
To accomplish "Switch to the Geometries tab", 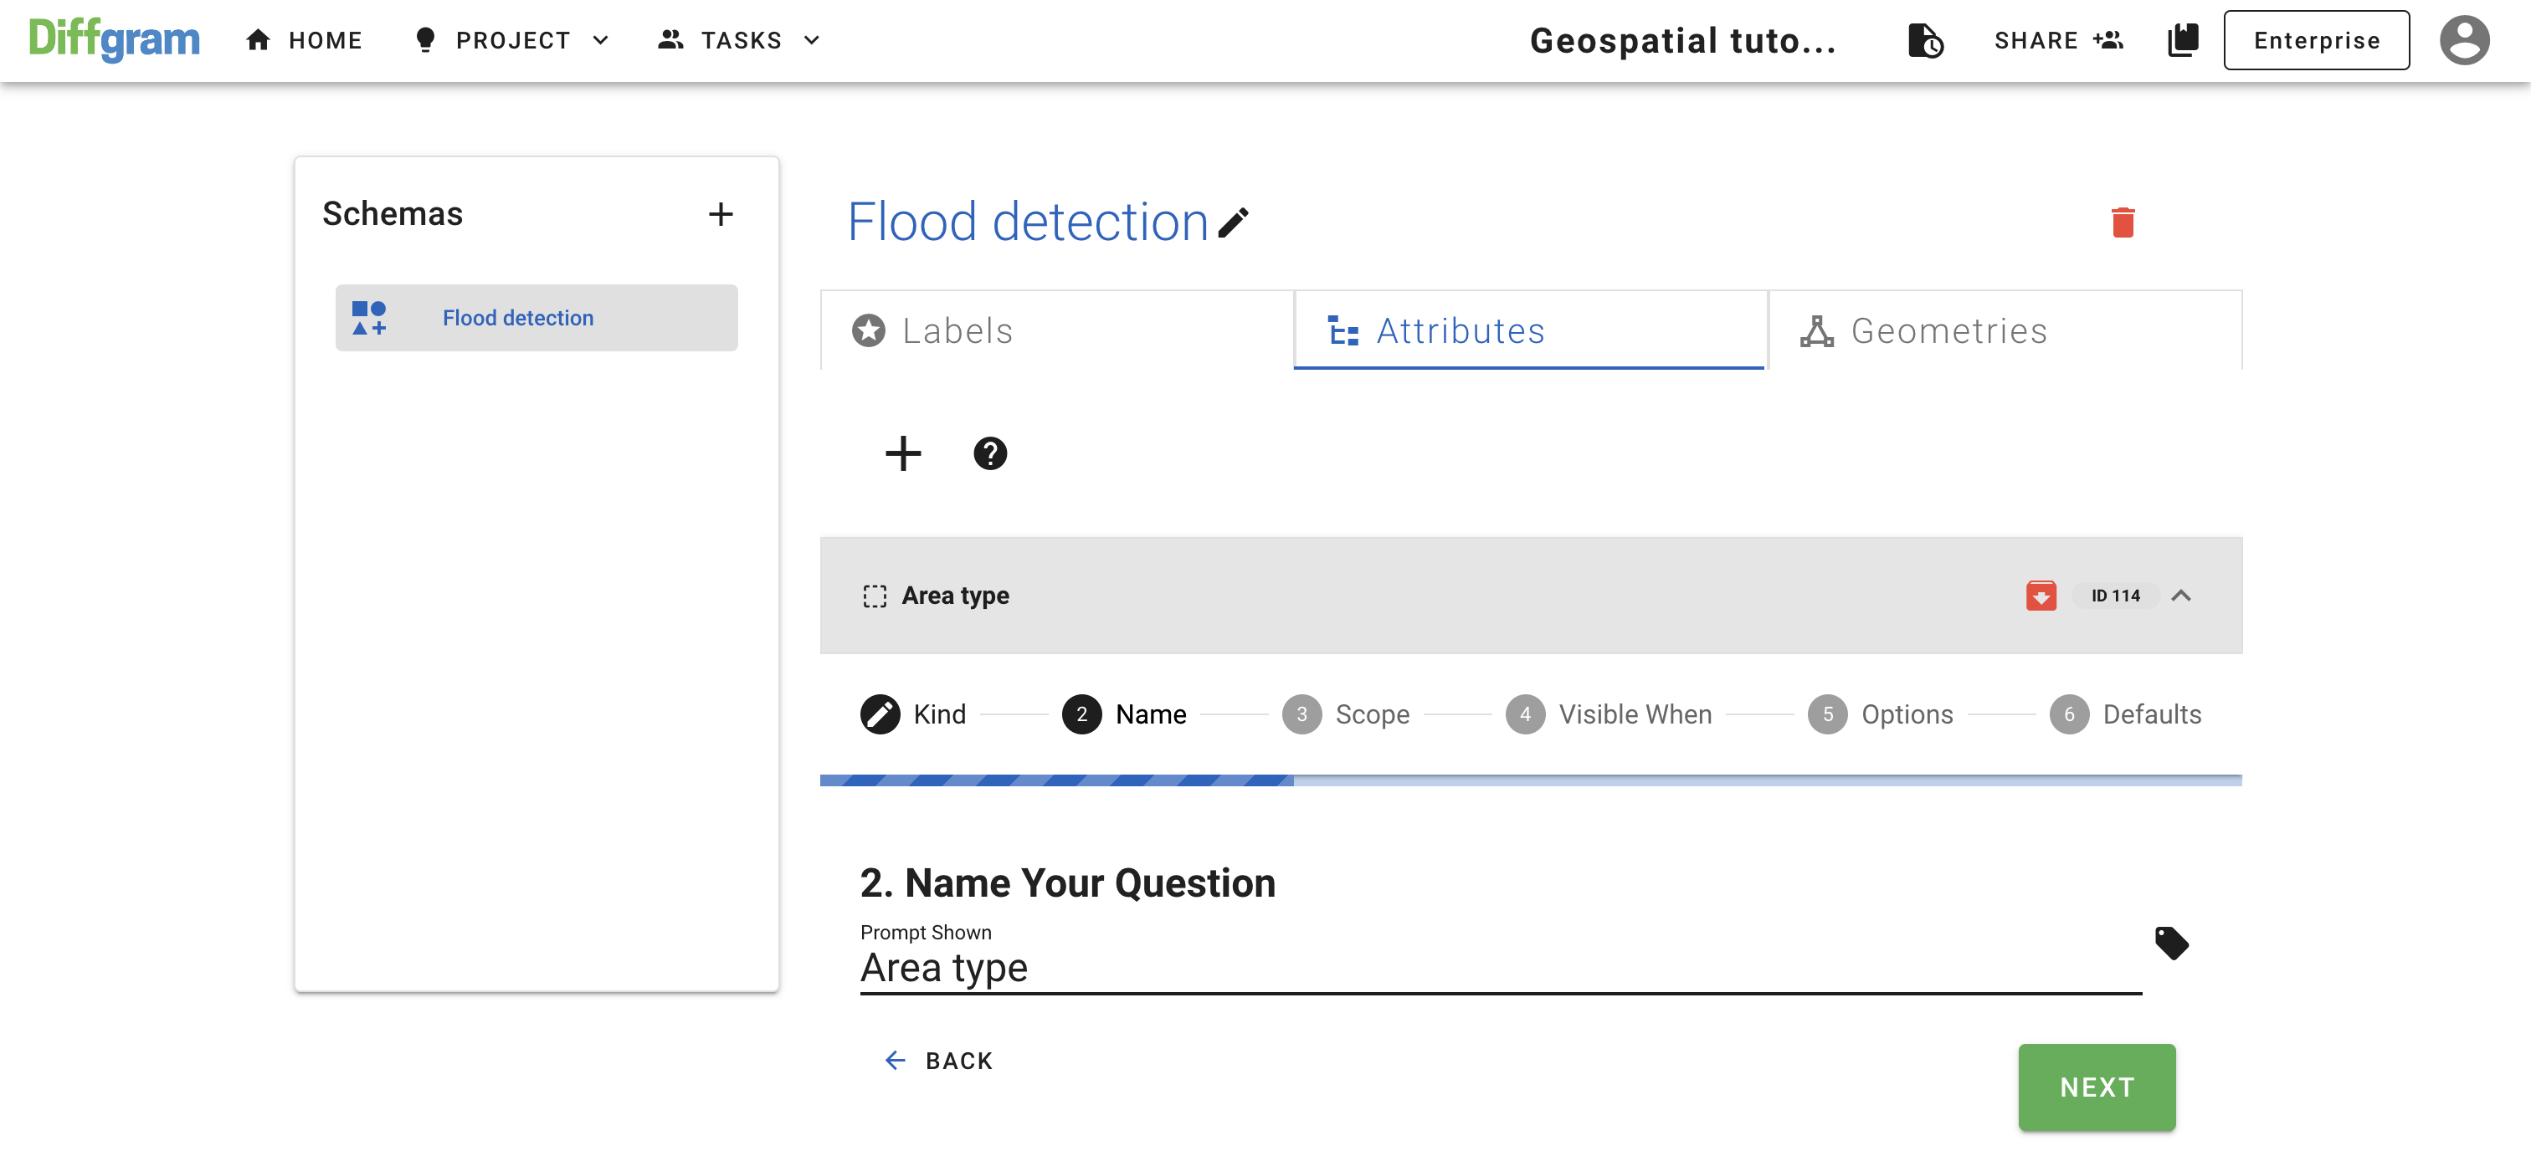I will (x=2005, y=330).
